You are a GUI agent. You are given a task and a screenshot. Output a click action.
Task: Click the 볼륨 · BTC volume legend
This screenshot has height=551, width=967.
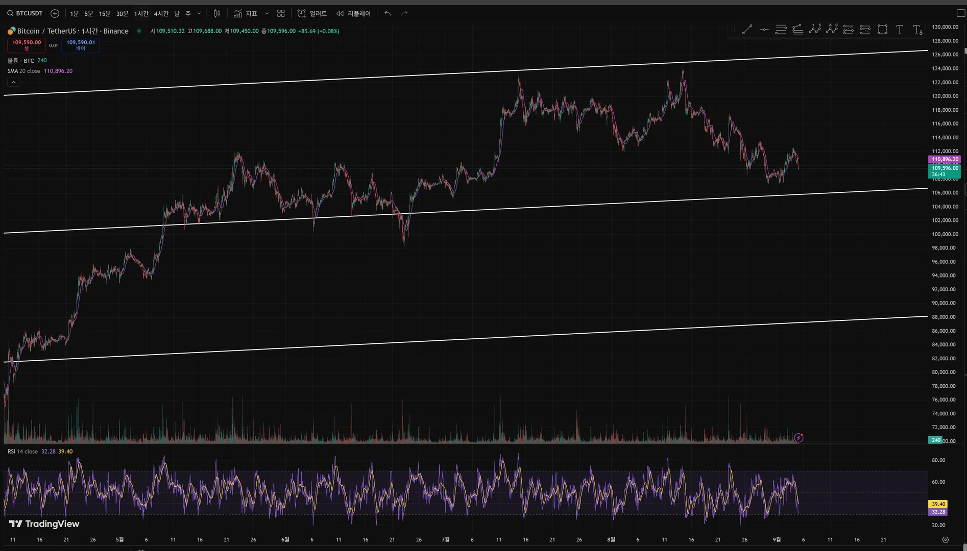(21, 61)
